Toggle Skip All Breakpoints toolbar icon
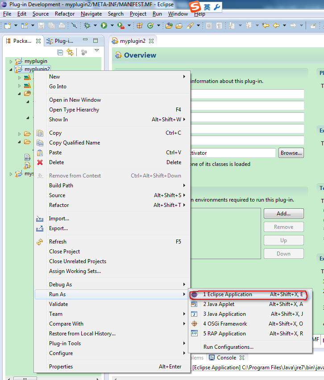This screenshot has height=380, width=324. [74, 25]
